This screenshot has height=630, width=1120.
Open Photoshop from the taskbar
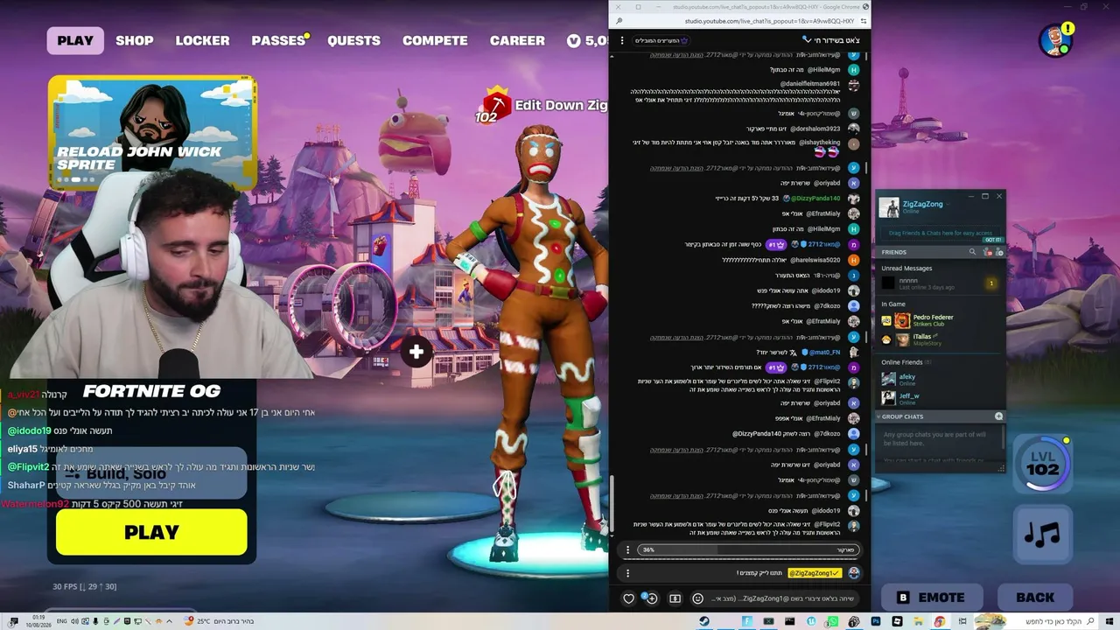[x=876, y=621]
